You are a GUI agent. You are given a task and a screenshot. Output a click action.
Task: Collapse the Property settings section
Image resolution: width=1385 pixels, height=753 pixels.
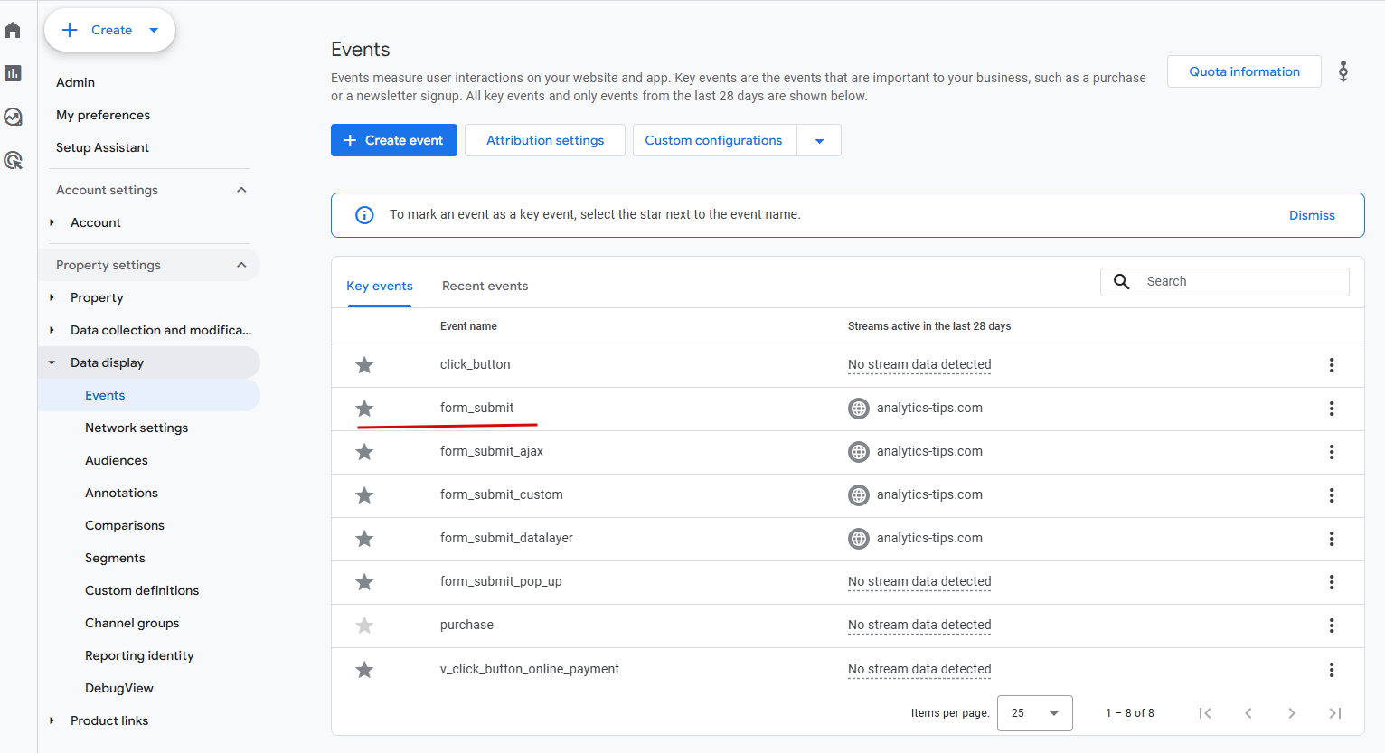pyautogui.click(x=241, y=265)
